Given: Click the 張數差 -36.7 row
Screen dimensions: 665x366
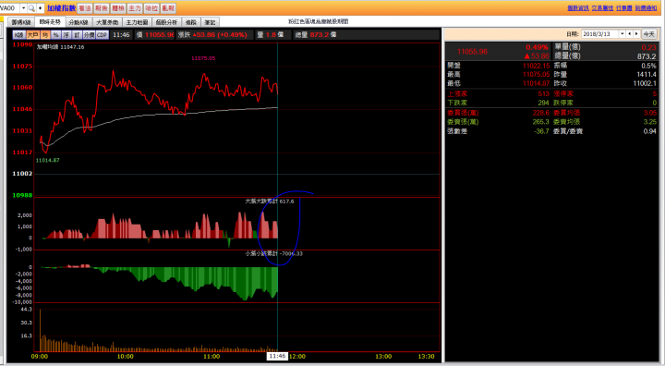Looking at the screenshot, I should [499, 131].
